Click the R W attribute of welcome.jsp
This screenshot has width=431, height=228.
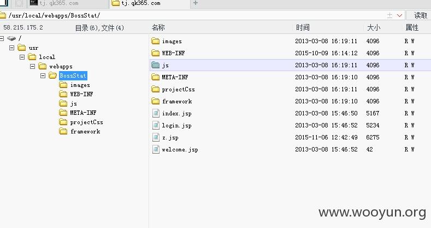[x=409, y=149]
